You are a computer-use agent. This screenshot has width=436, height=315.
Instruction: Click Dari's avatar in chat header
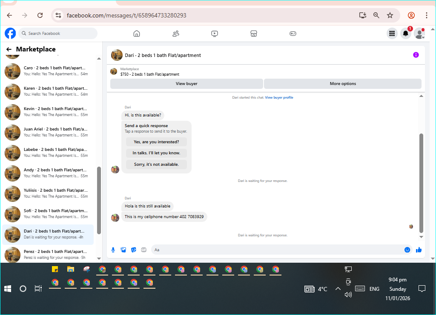[117, 55]
